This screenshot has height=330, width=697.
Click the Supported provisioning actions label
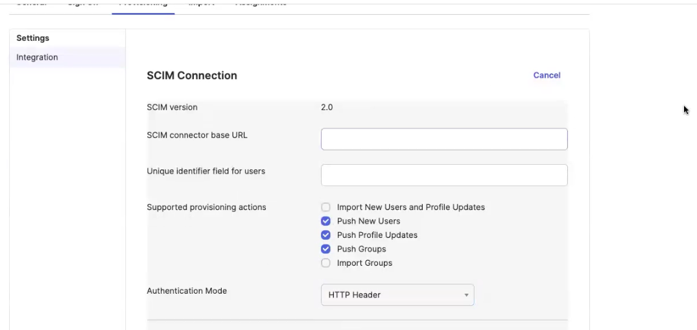(x=206, y=207)
